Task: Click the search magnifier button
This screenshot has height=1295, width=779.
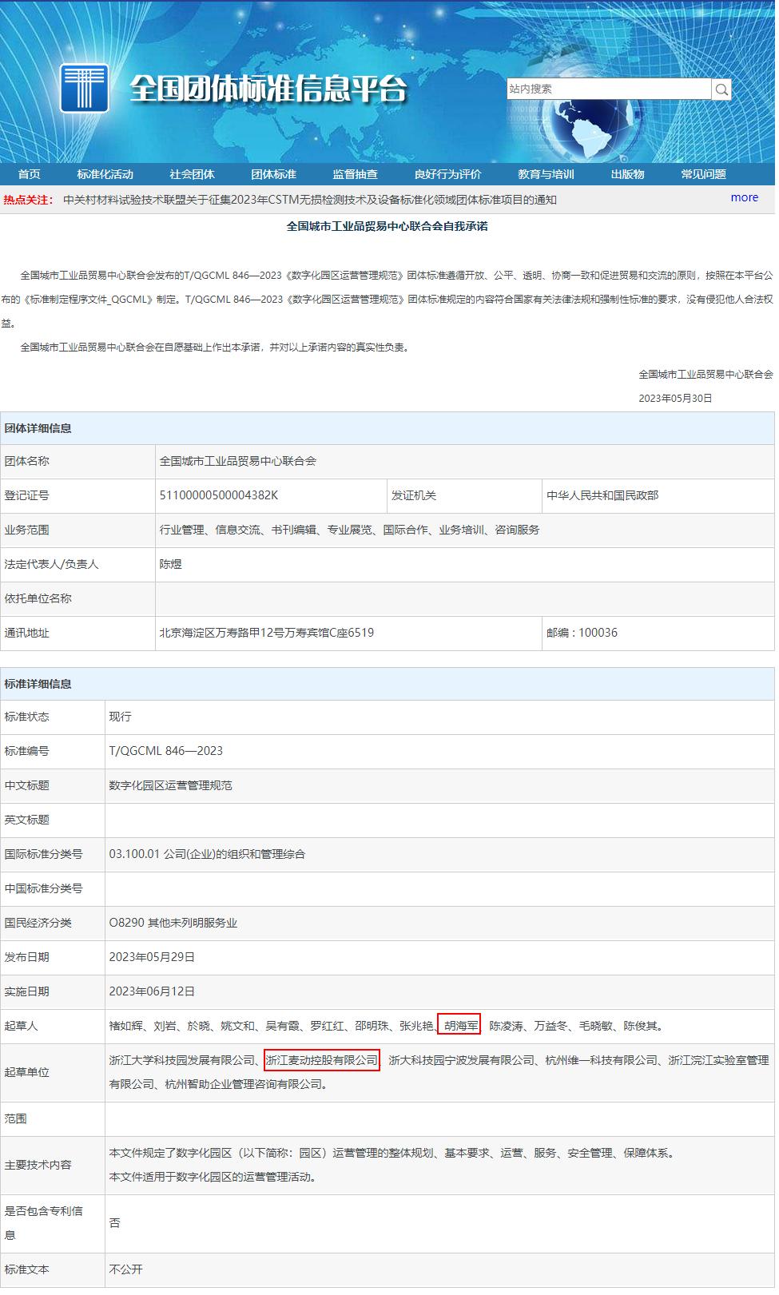Action: click(721, 89)
